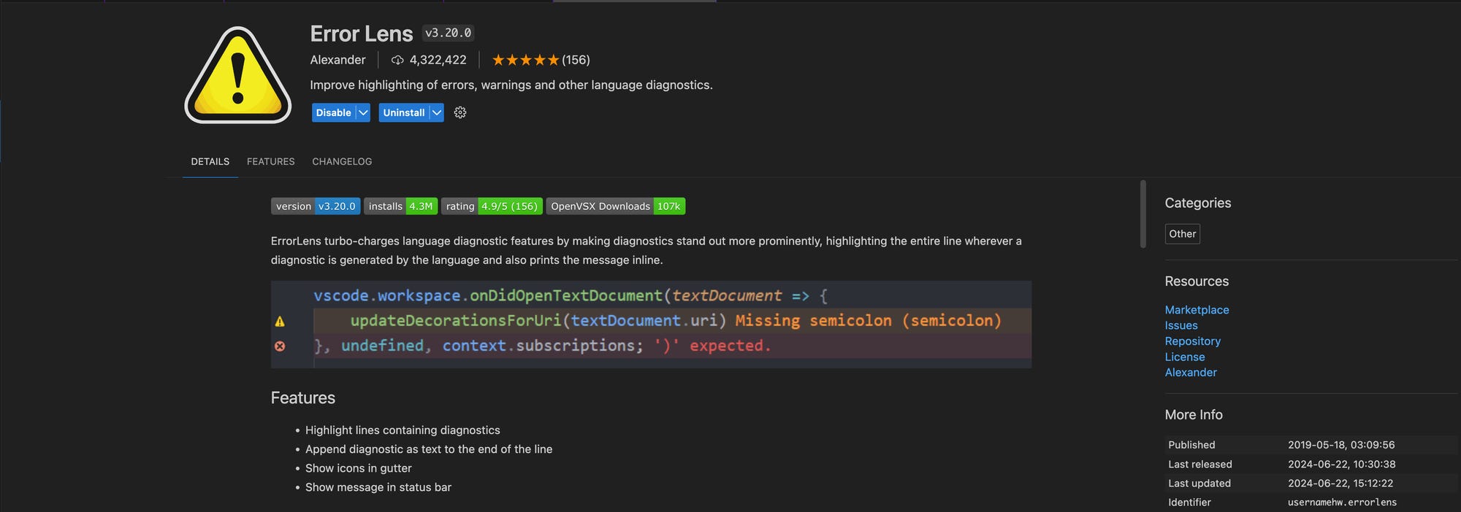Screen dimensions: 1461x512
Task: Click the code preview screenshot image
Action: click(651, 325)
